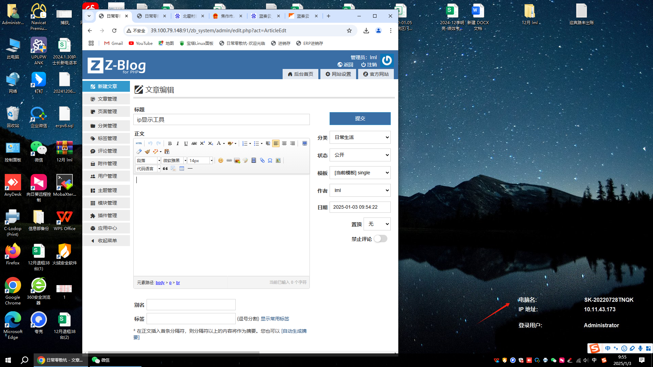Click into the 别名 alias field

pyautogui.click(x=191, y=305)
